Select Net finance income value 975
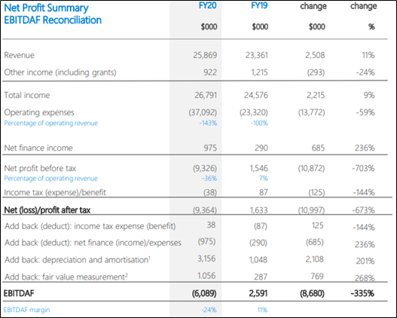This screenshot has height=318, width=397. pyautogui.click(x=210, y=148)
